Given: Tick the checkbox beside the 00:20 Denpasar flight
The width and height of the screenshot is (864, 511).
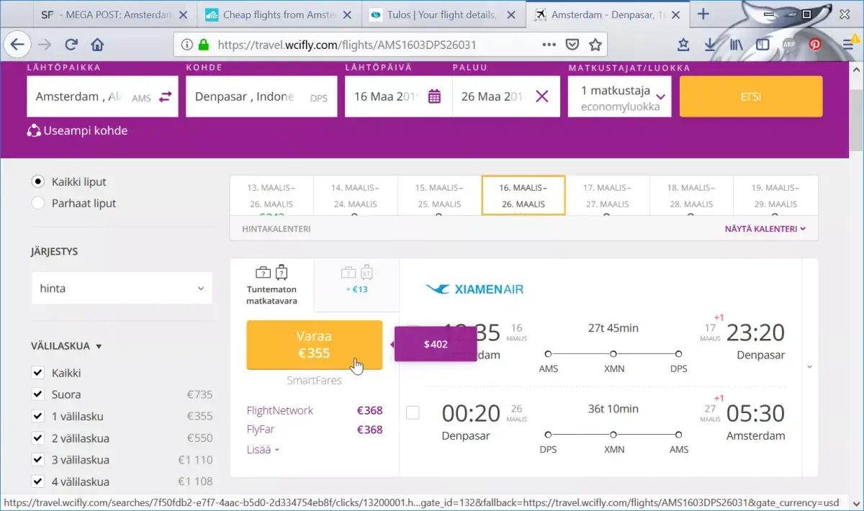Looking at the screenshot, I should (x=413, y=412).
